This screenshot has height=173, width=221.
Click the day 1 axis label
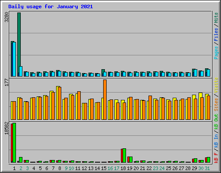tap(14, 168)
